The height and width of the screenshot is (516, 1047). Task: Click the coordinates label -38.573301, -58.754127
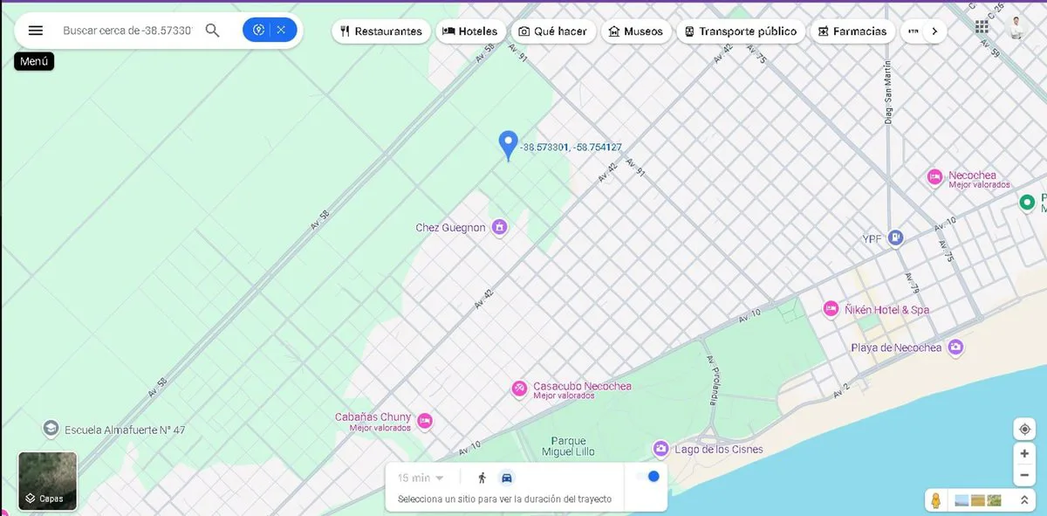click(x=571, y=148)
